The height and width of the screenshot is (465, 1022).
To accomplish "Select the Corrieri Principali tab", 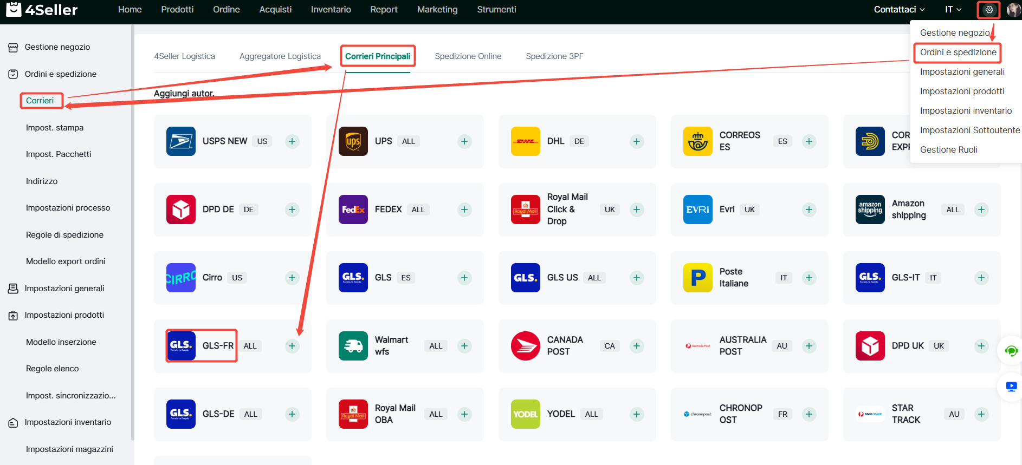I will coord(378,56).
